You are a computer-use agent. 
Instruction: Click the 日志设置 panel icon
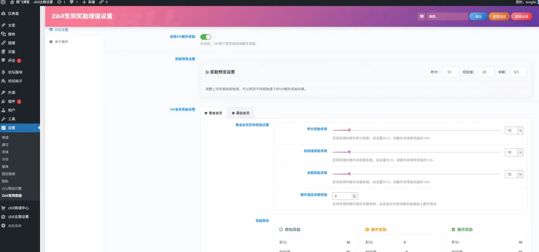51,30
